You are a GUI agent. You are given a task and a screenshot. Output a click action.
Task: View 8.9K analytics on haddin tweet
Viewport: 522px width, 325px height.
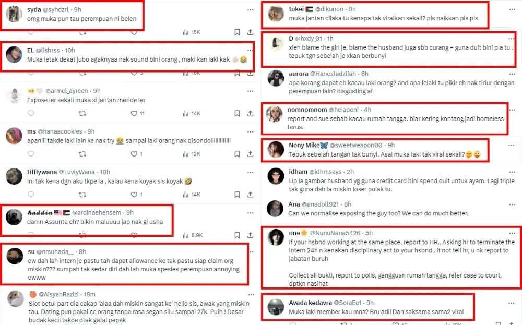tap(193, 235)
